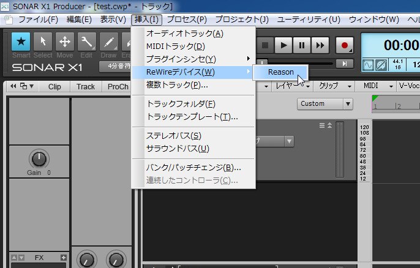Image resolution: width=420 pixels, height=268 pixels.
Task: Click the 00:00 time display
Action: (400, 45)
